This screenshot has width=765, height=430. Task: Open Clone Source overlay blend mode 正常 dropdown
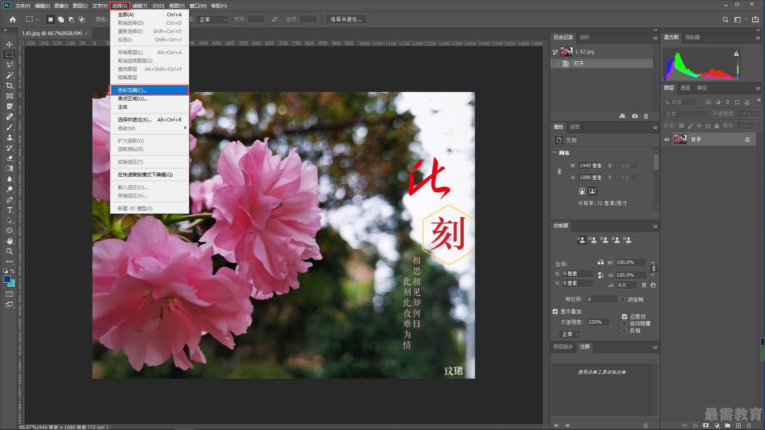569,334
